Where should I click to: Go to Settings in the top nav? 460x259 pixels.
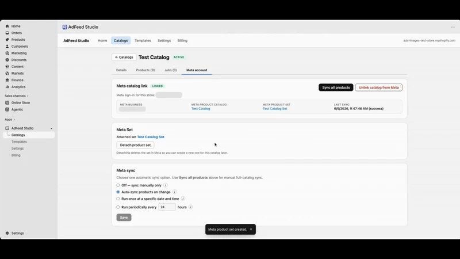tap(164, 40)
